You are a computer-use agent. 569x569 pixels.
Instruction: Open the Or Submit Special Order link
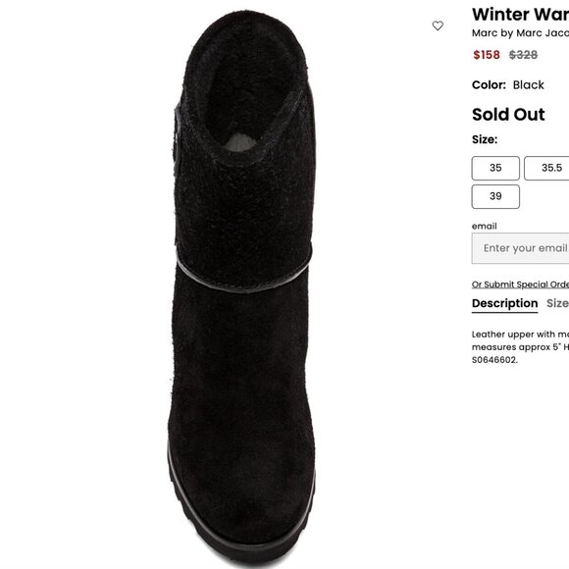(520, 284)
